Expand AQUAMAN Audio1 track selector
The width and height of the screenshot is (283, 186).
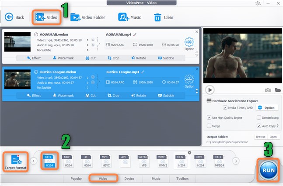pos(87,45)
